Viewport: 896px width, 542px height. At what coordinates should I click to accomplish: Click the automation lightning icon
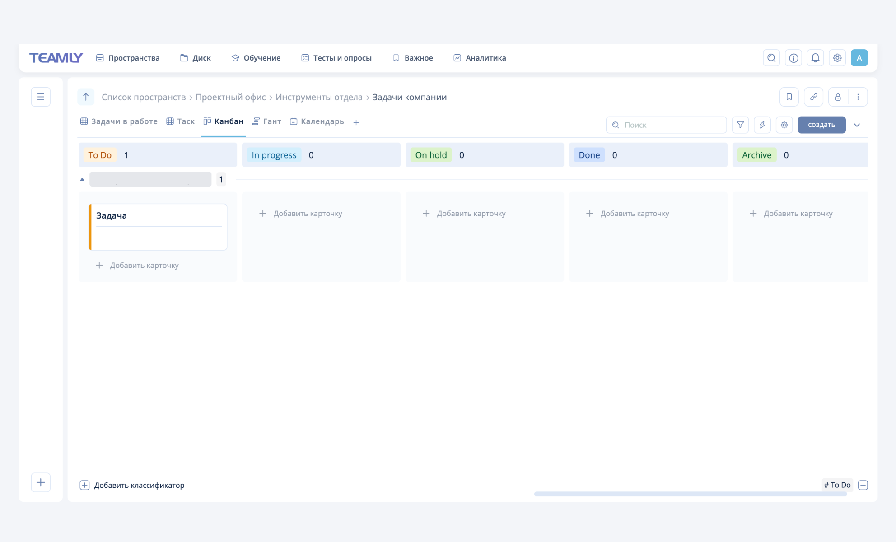point(762,125)
